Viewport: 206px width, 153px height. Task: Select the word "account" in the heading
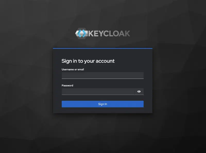click(105, 61)
